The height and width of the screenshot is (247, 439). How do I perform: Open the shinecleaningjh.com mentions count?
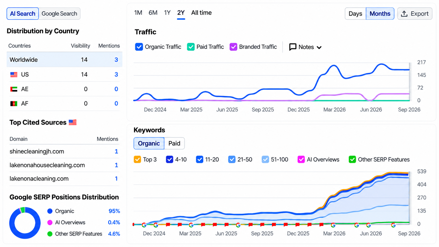(x=116, y=151)
